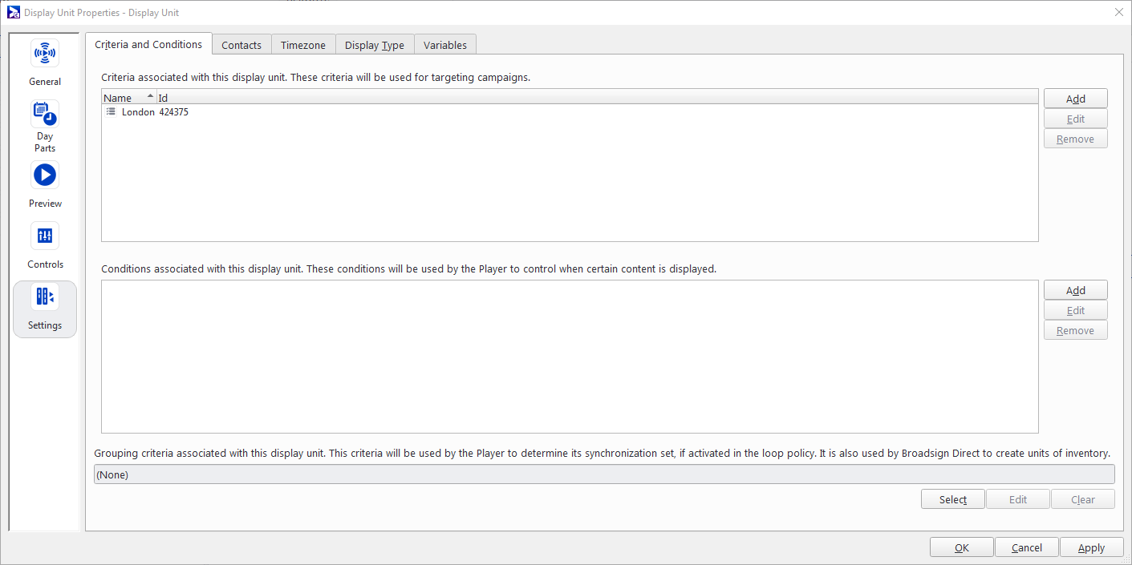
Task: Click the Broadsign app icon in title bar
Action: click(x=14, y=12)
